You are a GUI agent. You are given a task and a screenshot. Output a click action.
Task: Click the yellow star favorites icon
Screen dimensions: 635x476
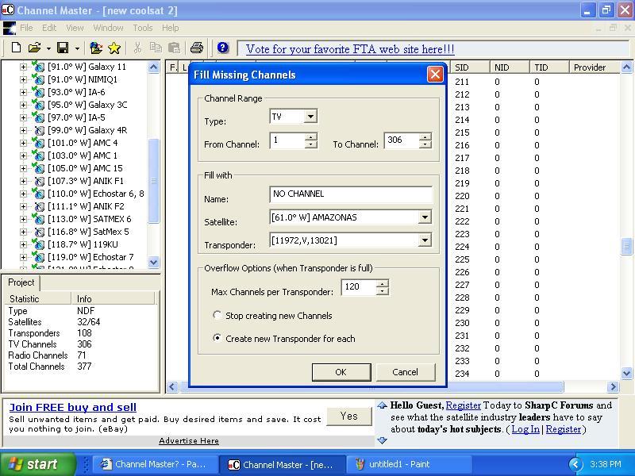coord(114,48)
